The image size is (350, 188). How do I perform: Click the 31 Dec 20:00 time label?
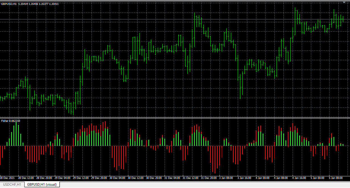pyautogui.click(x=209, y=178)
